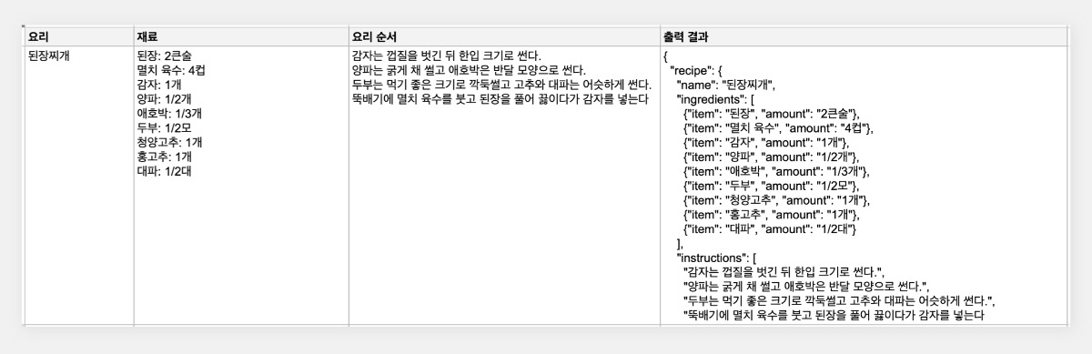Click the JSON item line for 대파 1/2대
The image size is (1092, 354).
769,229
